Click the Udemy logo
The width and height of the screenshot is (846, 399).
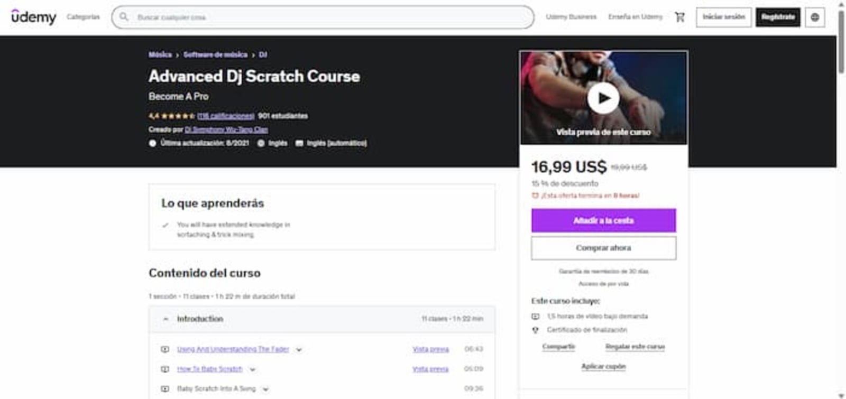[33, 17]
